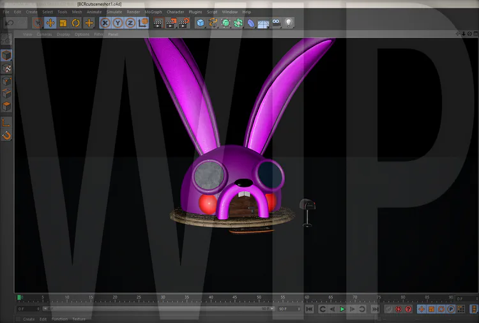Open viewport Display menu
Screen dimensions: 479x323
[63, 34]
